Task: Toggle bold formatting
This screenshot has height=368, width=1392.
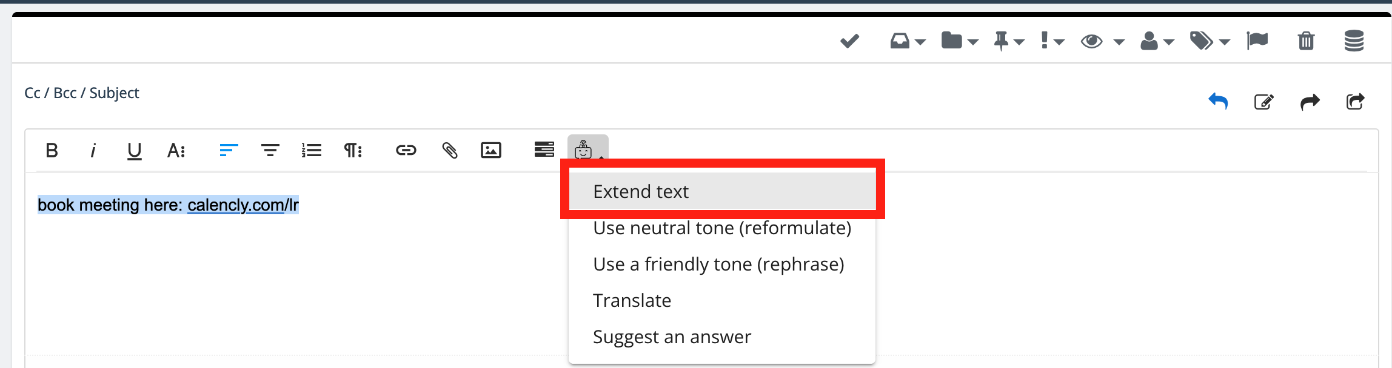Action: point(52,150)
